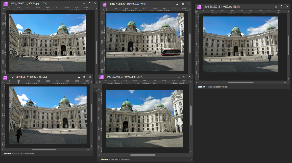Click down scroll arrow in 110857.jpg window

point(289,79)
